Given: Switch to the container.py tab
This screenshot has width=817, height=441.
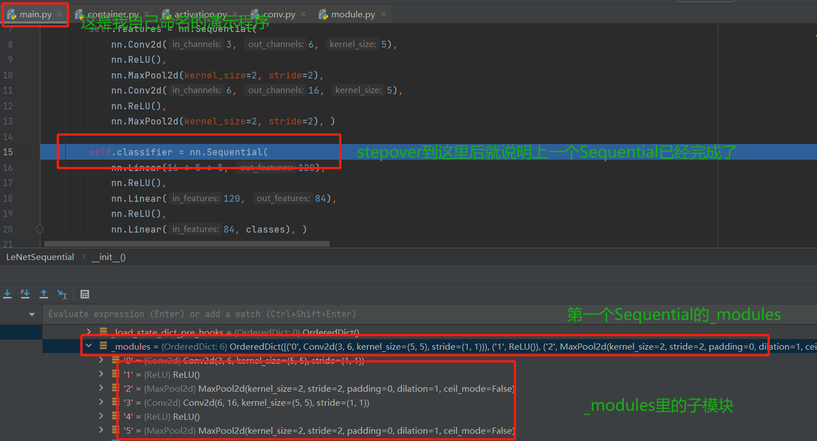Looking at the screenshot, I should pos(113,15).
